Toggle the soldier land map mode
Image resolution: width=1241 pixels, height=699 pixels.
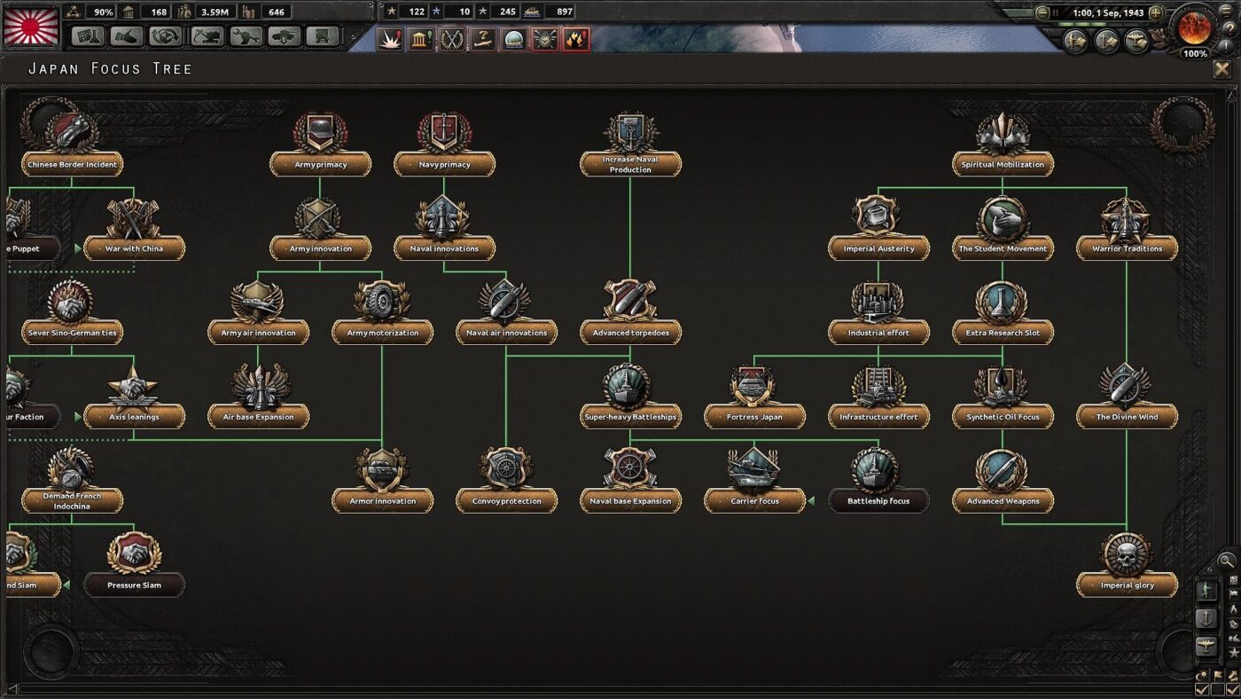coord(1206,589)
